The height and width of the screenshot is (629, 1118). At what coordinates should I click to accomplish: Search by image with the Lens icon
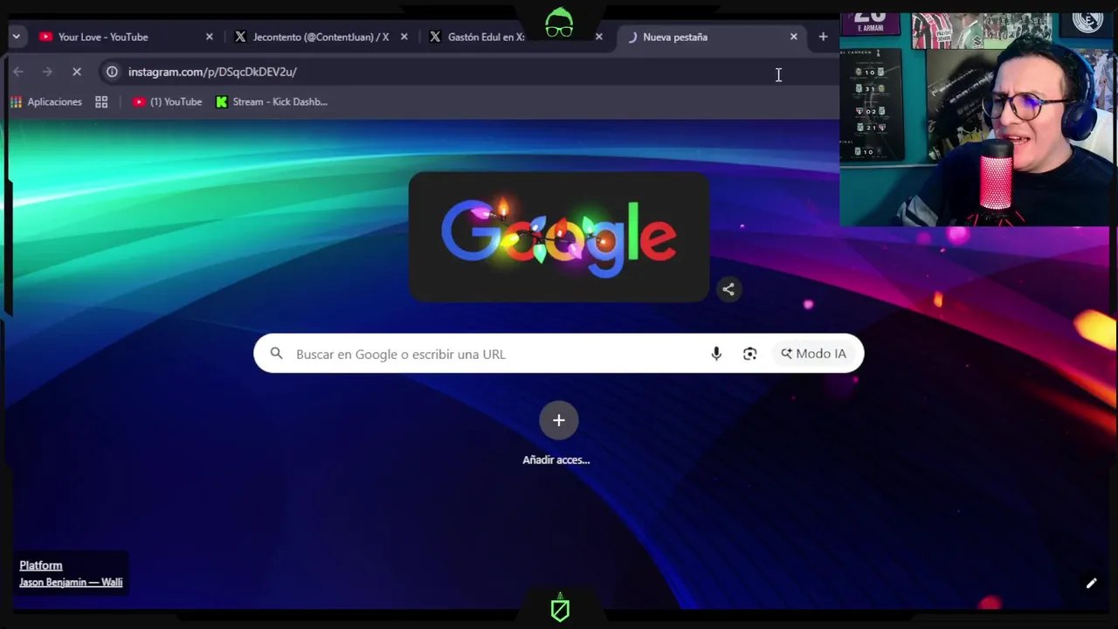750,353
